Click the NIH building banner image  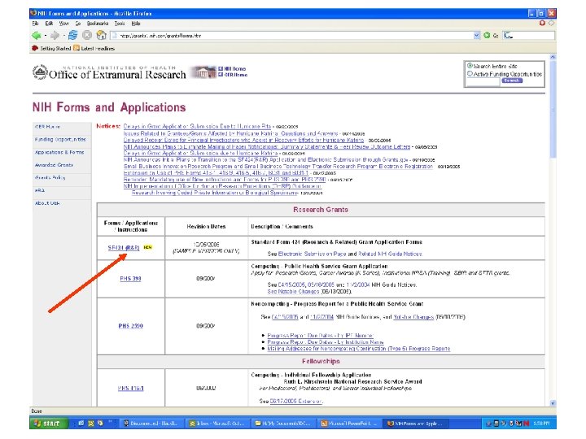(203, 72)
